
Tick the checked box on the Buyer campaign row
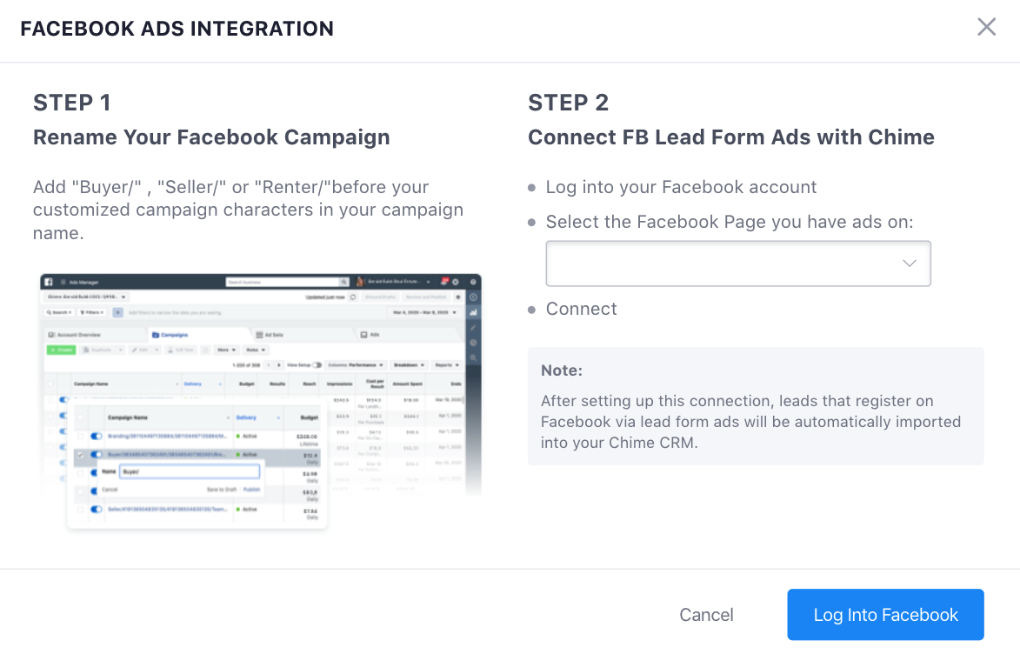pyautogui.click(x=81, y=454)
